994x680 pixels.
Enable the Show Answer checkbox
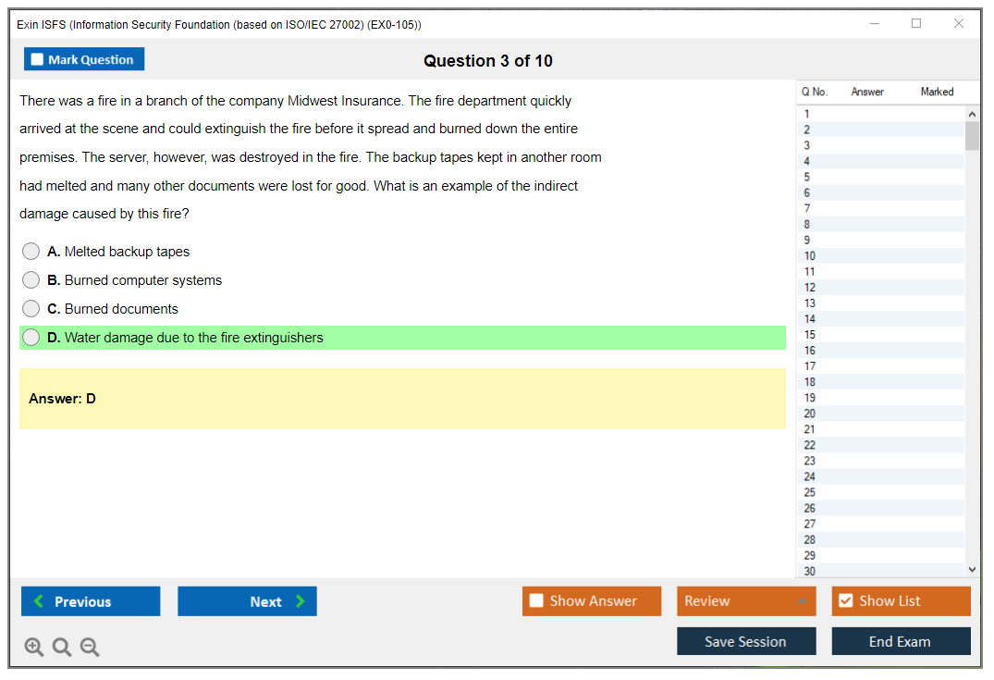(x=537, y=601)
